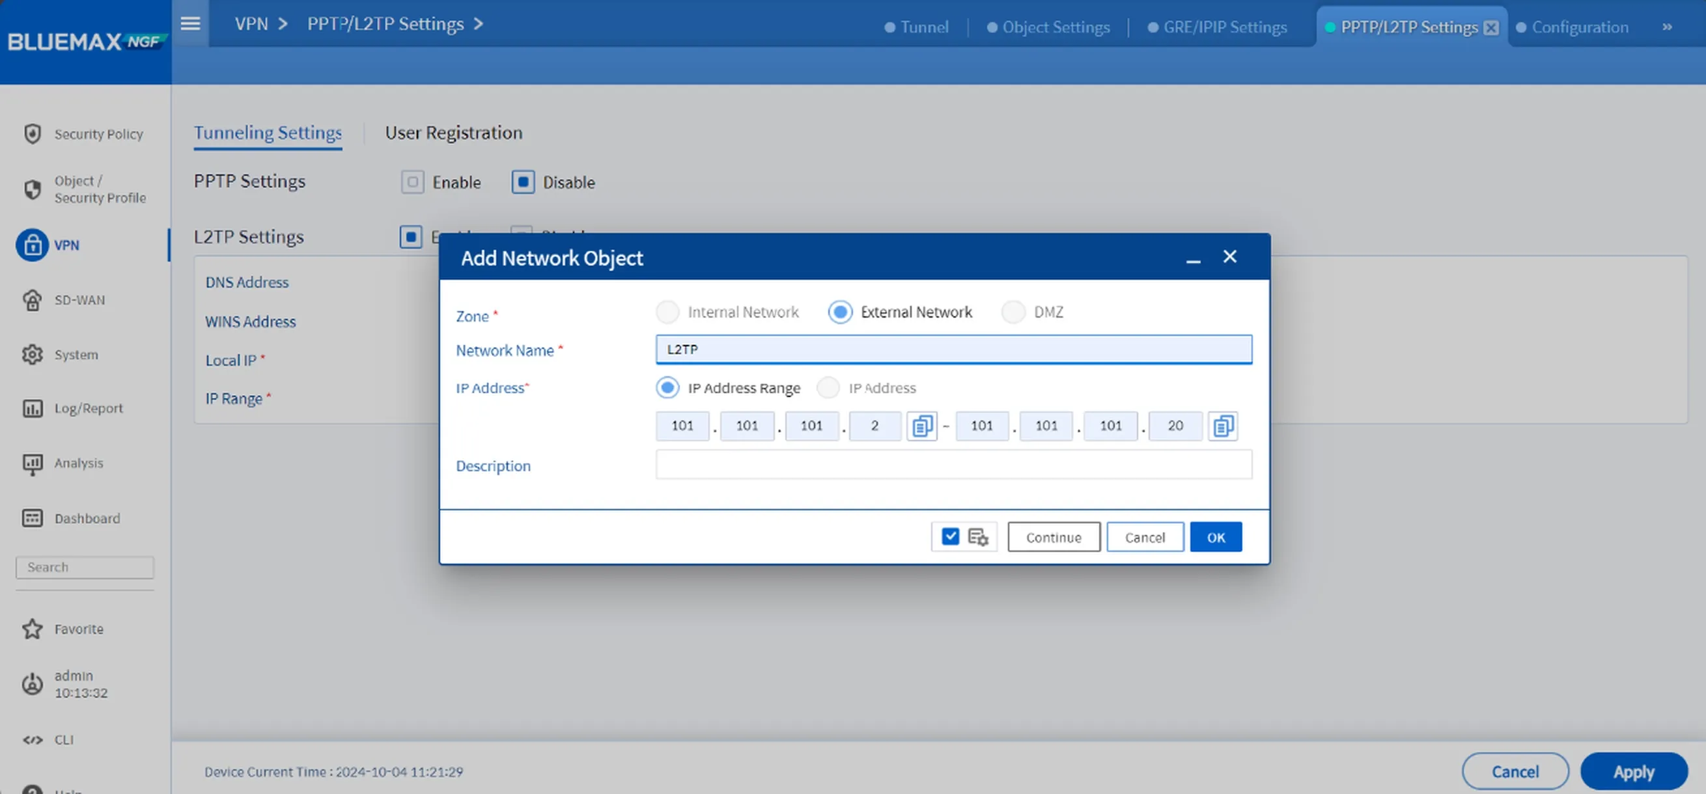Edit first octet of the end IP

click(x=982, y=426)
